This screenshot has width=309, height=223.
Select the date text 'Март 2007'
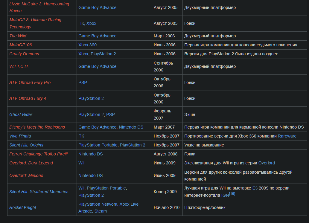pyautogui.click(x=164, y=127)
